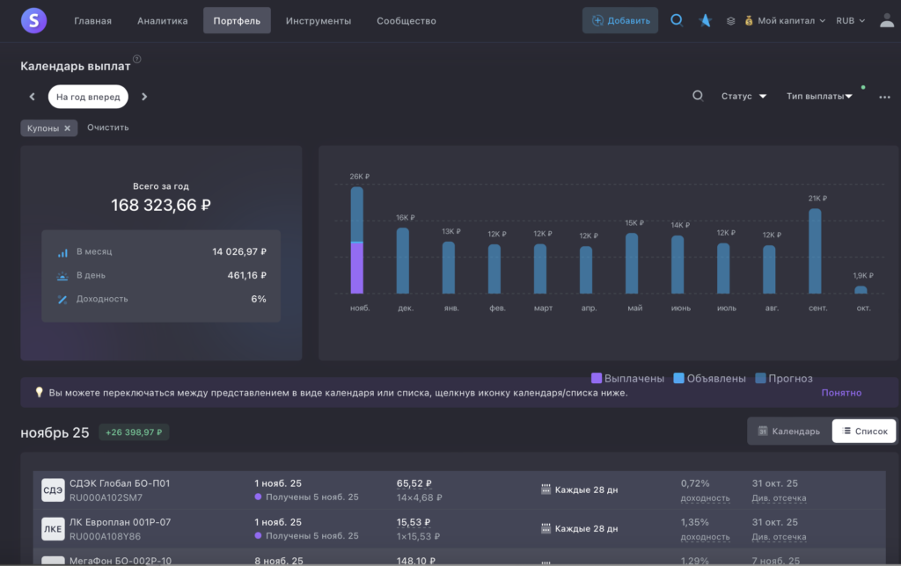Select На год вперед period pill
The width and height of the screenshot is (901, 566).
[x=88, y=97]
